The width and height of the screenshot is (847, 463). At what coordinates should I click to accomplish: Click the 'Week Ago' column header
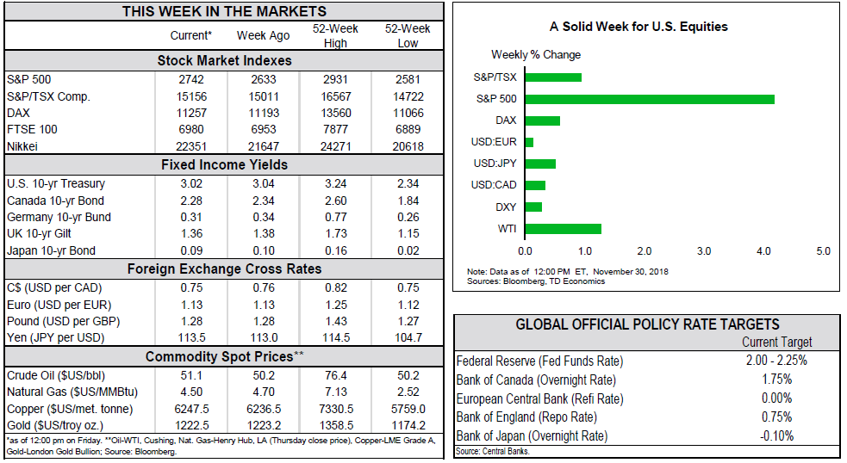[263, 35]
